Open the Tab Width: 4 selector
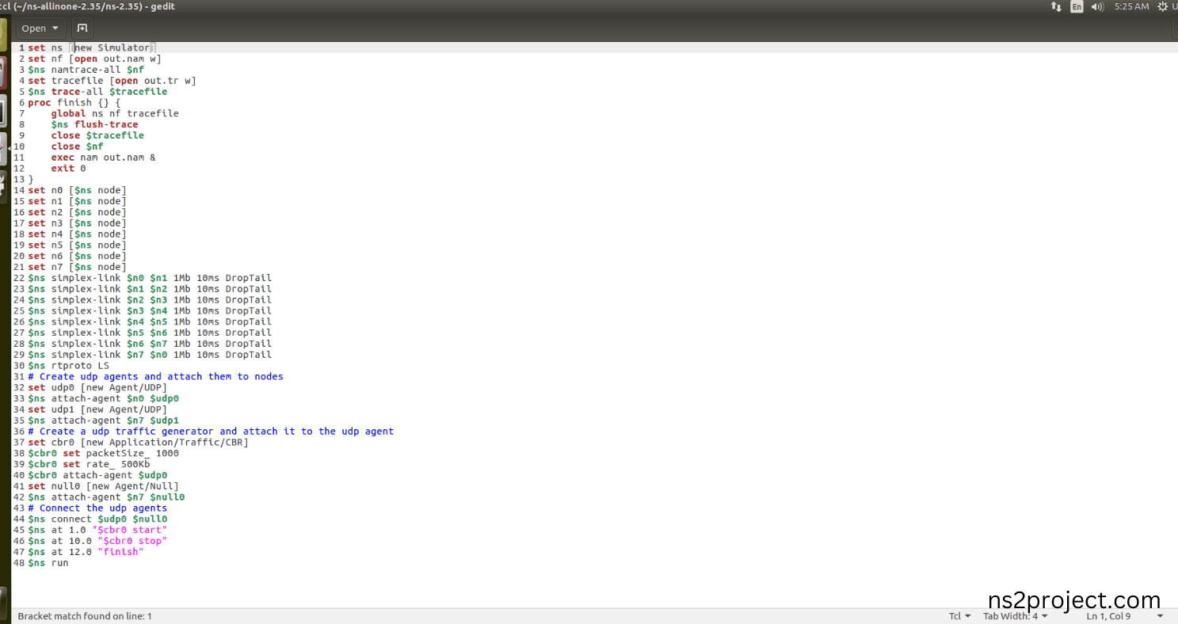Screen dimensions: 1178x624 tap(1016, 616)
